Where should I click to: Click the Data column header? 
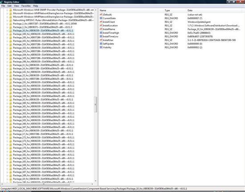[214, 10]
